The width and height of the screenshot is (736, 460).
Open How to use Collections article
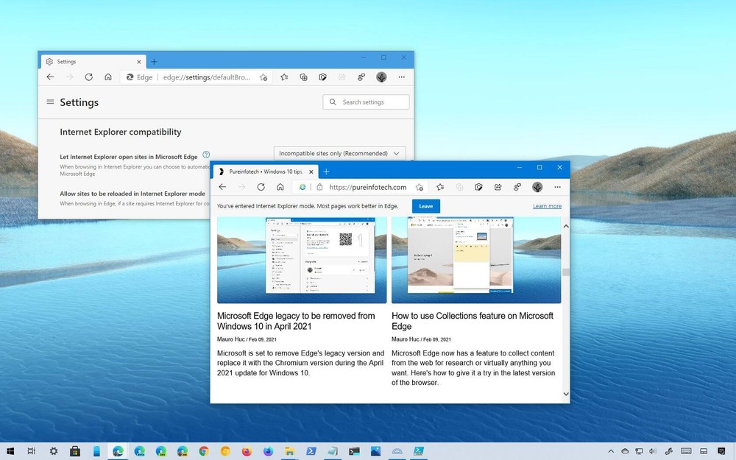[x=473, y=321]
